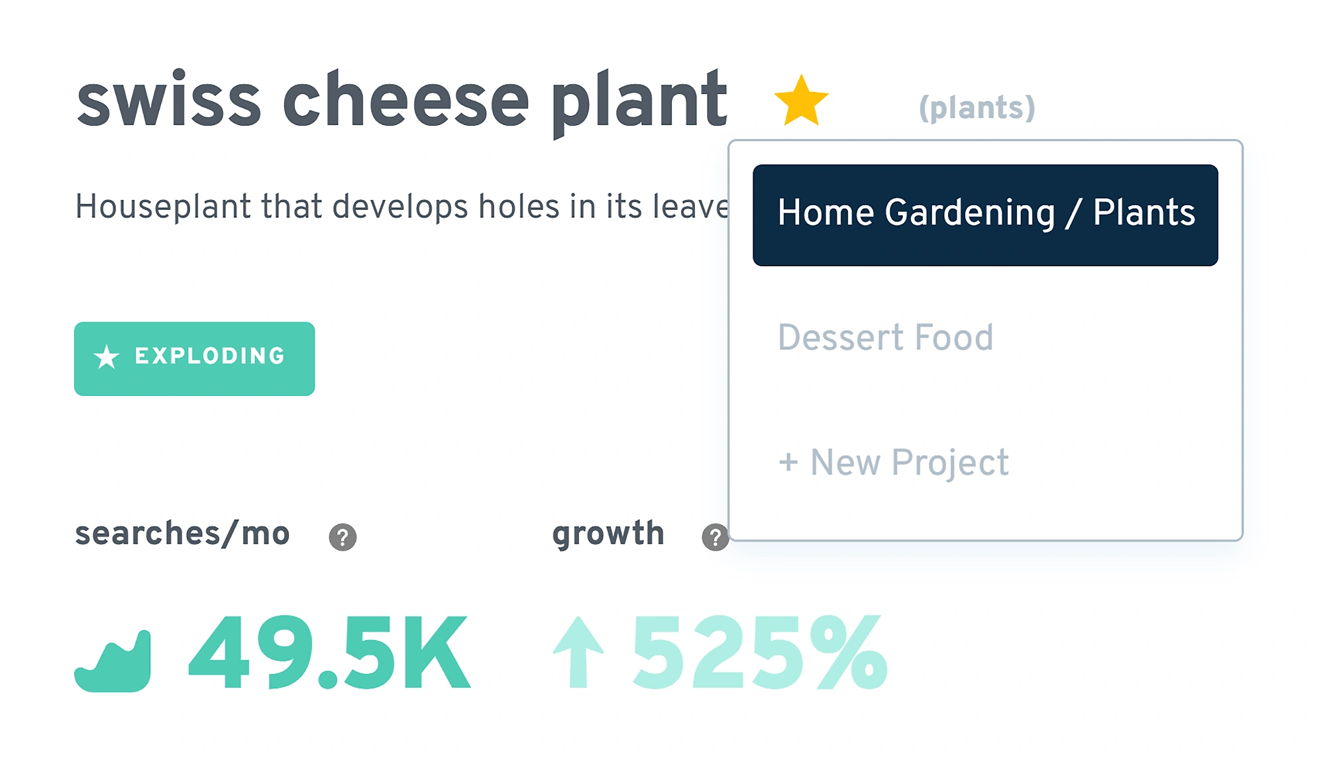Open the (plants) project dropdown
1325x758 pixels.
coord(977,107)
